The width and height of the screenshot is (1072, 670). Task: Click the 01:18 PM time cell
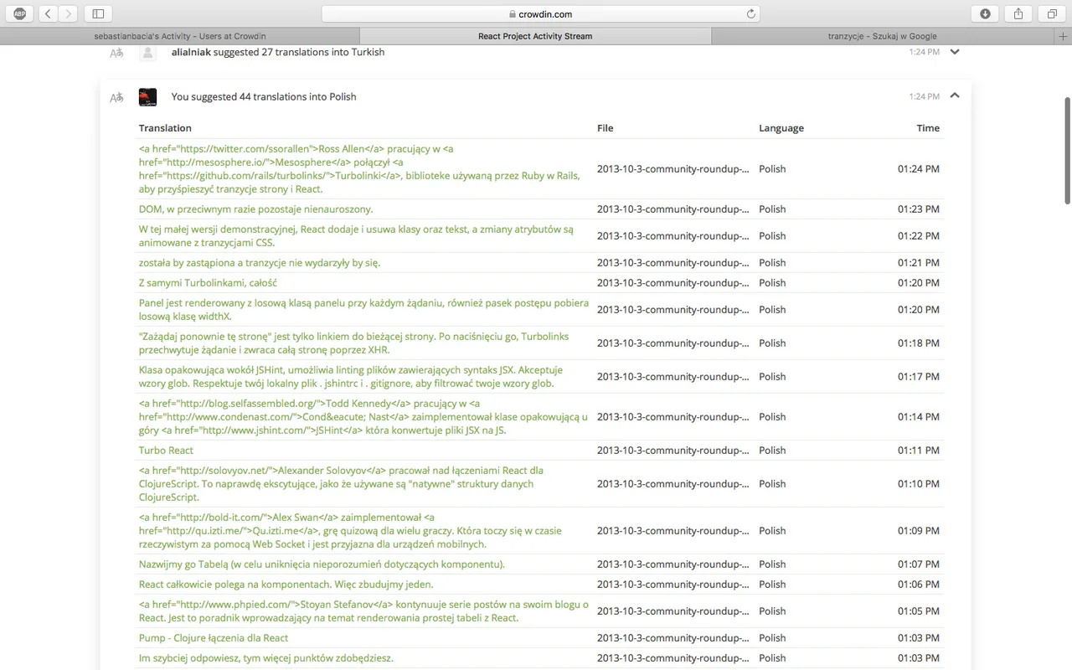[919, 343]
